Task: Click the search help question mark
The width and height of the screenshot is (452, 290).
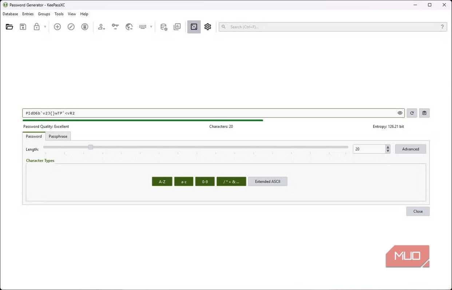Action: [443, 27]
